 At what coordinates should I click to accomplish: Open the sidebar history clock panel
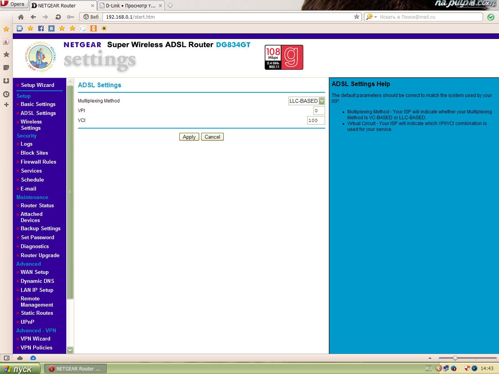[x=6, y=94]
